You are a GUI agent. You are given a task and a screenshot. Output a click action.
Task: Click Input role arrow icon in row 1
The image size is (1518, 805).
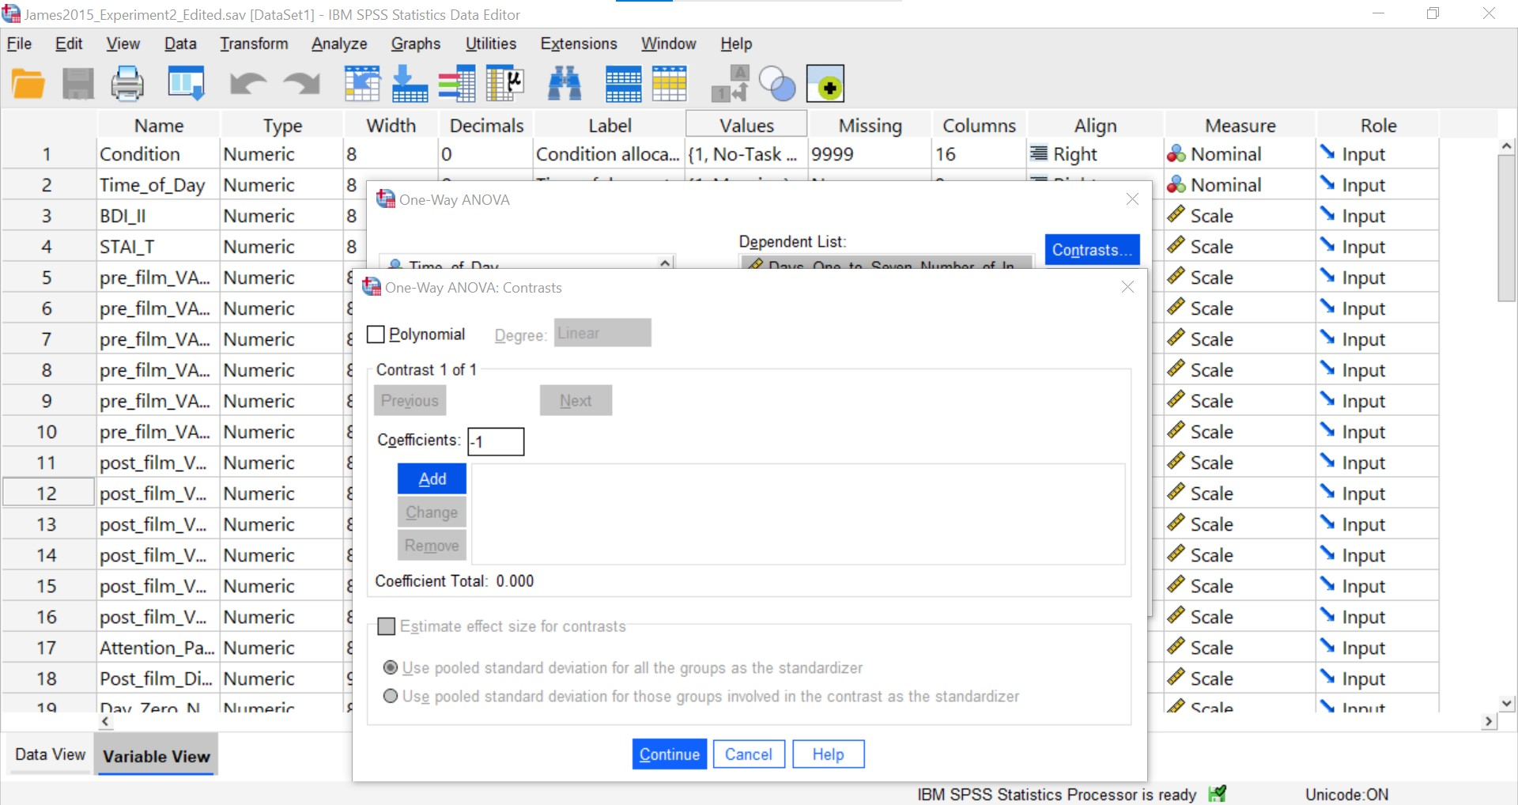point(1327,153)
